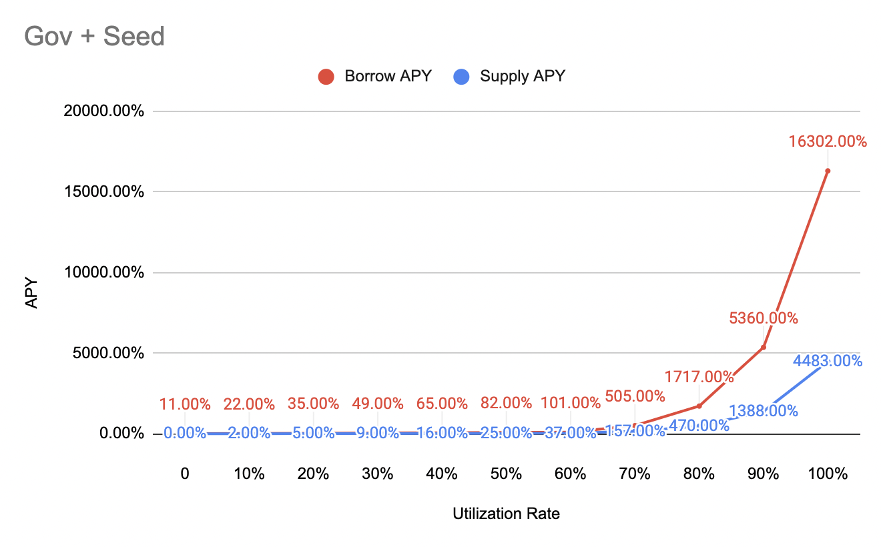Select the 1717.00% data label
The image size is (881, 547).
point(699,378)
